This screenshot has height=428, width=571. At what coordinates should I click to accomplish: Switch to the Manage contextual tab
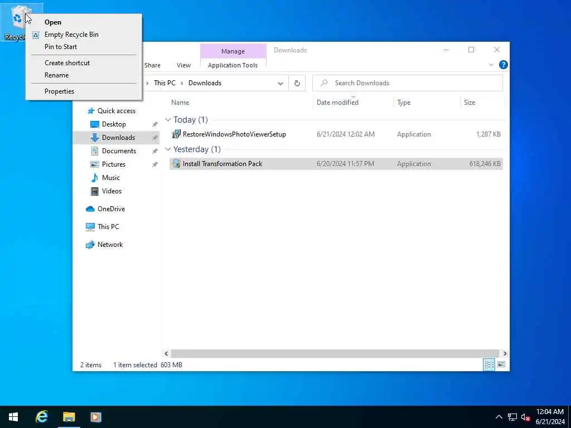[x=233, y=51]
